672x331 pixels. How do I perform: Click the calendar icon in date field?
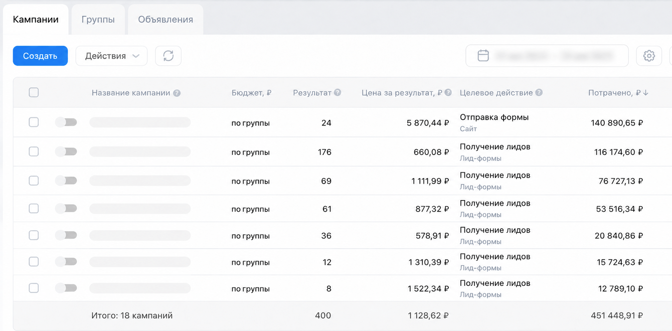(x=483, y=56)
